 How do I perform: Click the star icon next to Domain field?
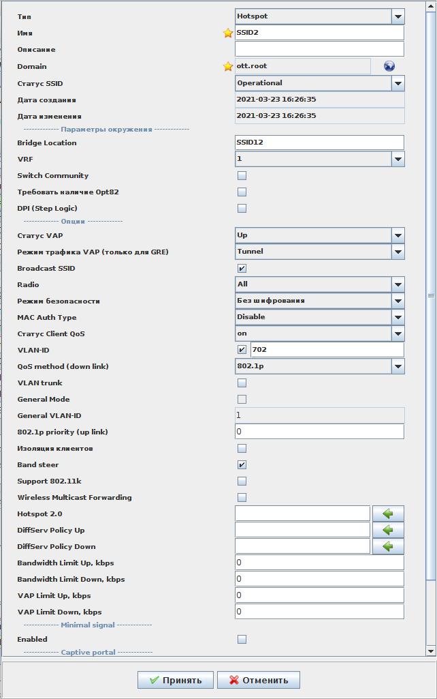tap(228, 66)
